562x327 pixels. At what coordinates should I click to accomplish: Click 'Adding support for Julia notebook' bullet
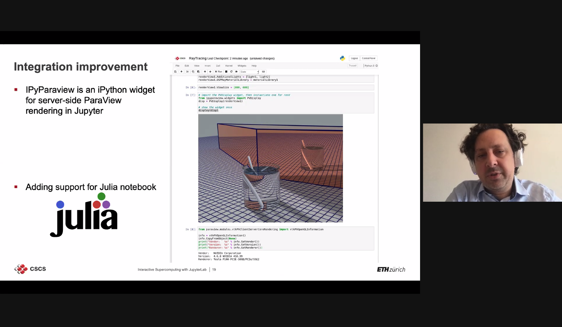coord(91,187)
